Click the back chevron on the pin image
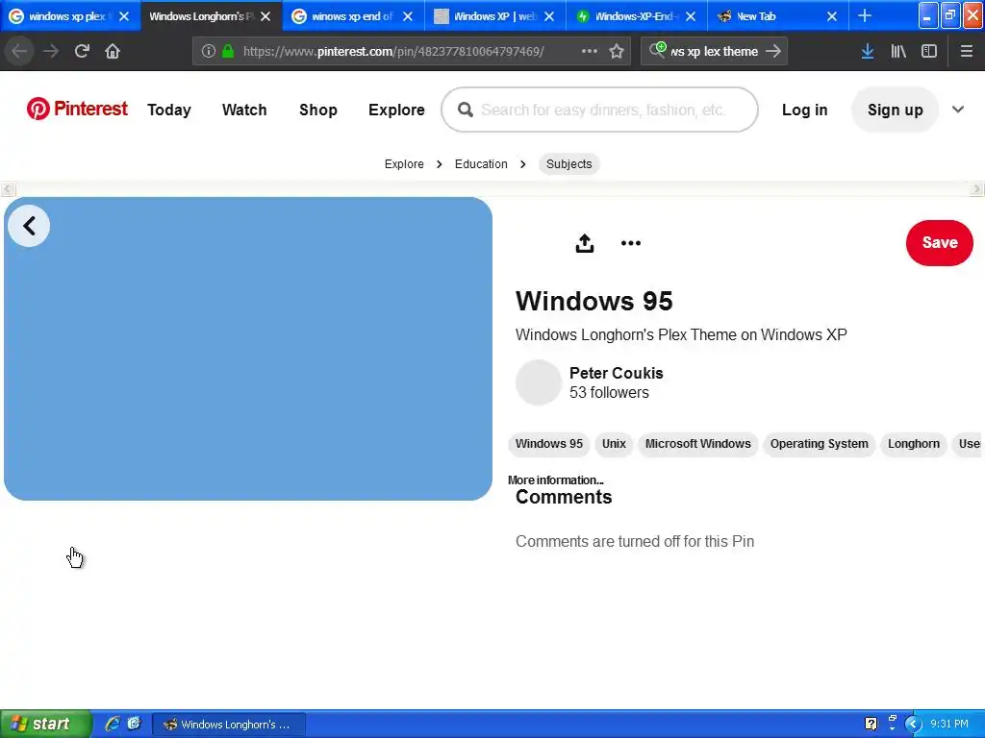The height and width of the screenshot is (738, 985). [29, 225]
